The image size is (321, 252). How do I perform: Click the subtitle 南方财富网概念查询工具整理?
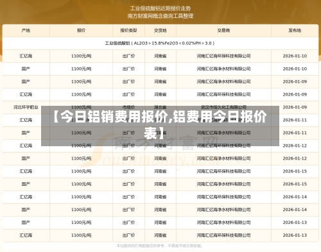coord(160,16)
